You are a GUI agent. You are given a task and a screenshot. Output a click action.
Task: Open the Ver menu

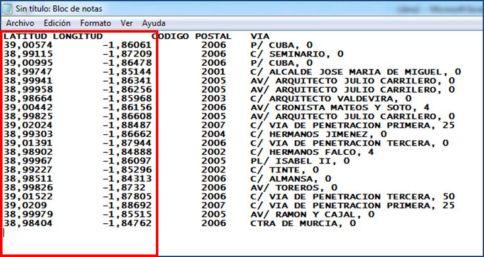(x=126, y=23)
